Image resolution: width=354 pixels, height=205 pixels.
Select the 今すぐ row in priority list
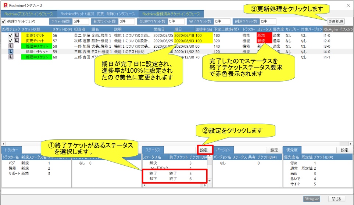(x=318, y=184)
